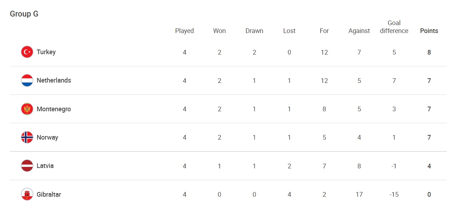Click the Turkey flag icon
Screen dimensions: 452x215
(27, 52)
